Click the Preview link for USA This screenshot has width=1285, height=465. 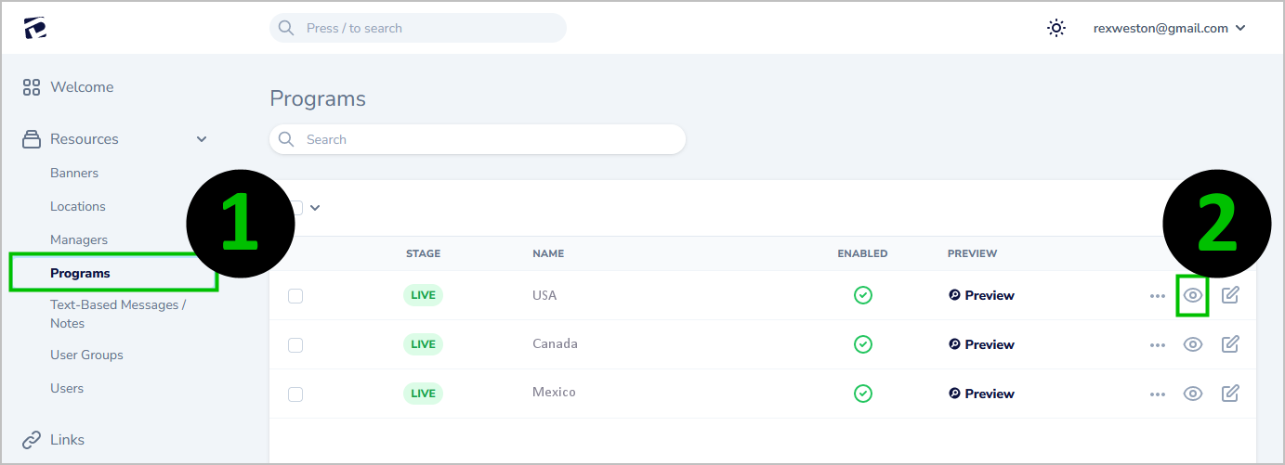click(981, 296)
